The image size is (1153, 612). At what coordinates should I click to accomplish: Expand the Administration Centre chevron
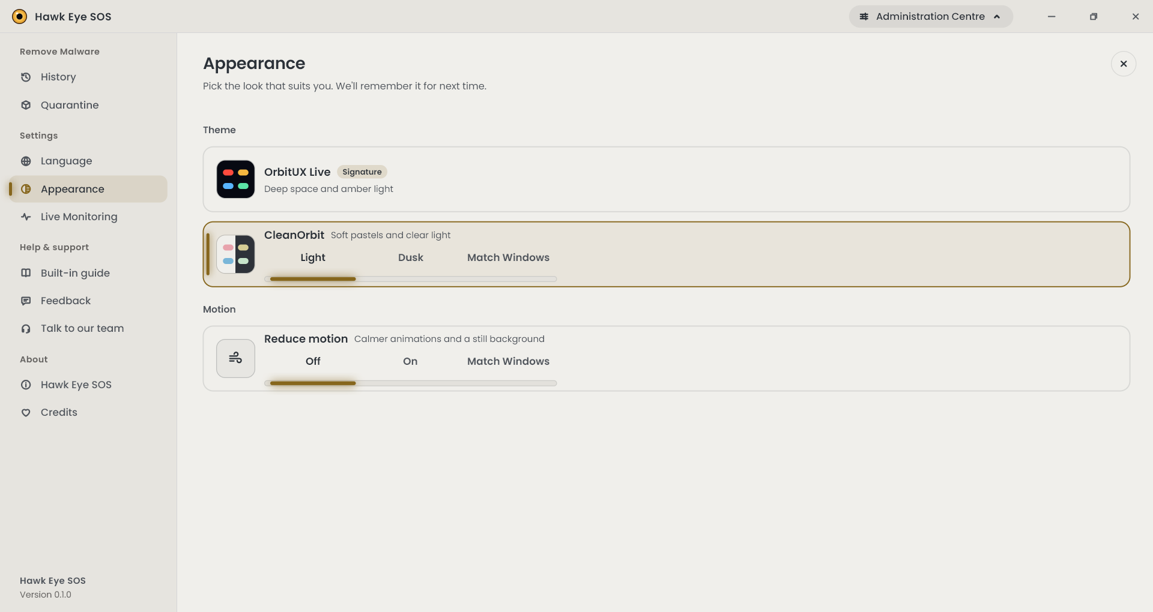(997, 17)
